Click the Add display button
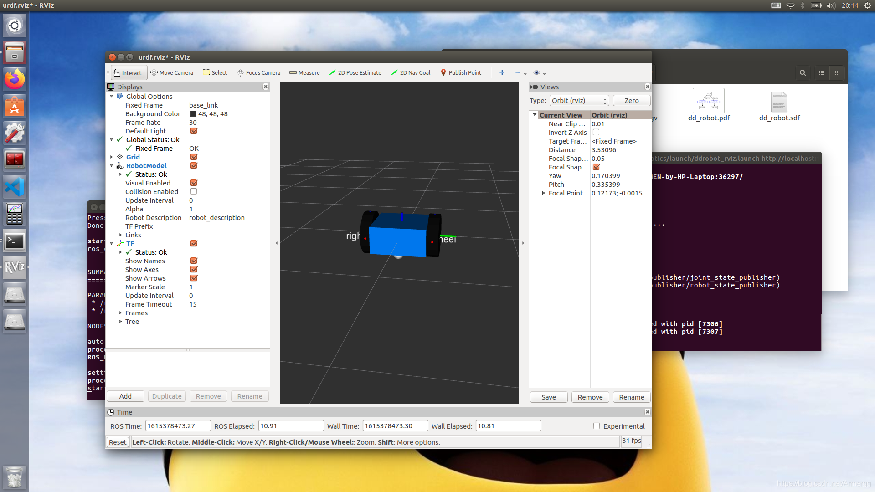The height and width of the screenshot is (492, 875). (125, 396)
